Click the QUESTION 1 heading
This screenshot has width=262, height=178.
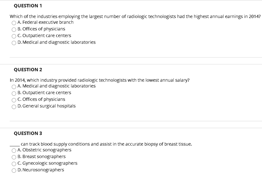click(x=28, y=6)
